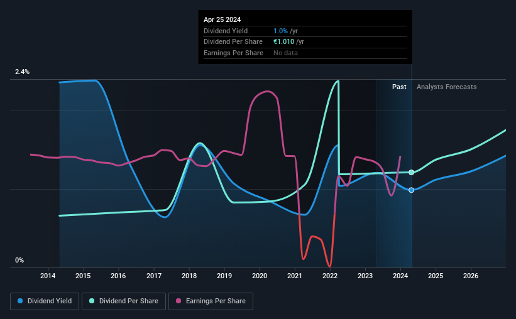Click the 2025 x-axis year label
The width and height of the screenshot is (516, 319).
(436, 276)
